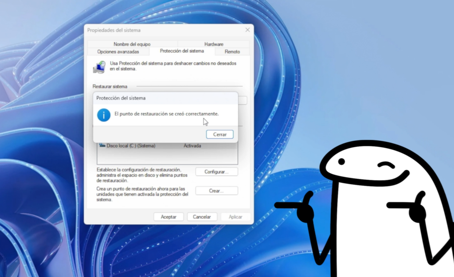
Task: Click the restore point created message text
Action: coord(167,114)
